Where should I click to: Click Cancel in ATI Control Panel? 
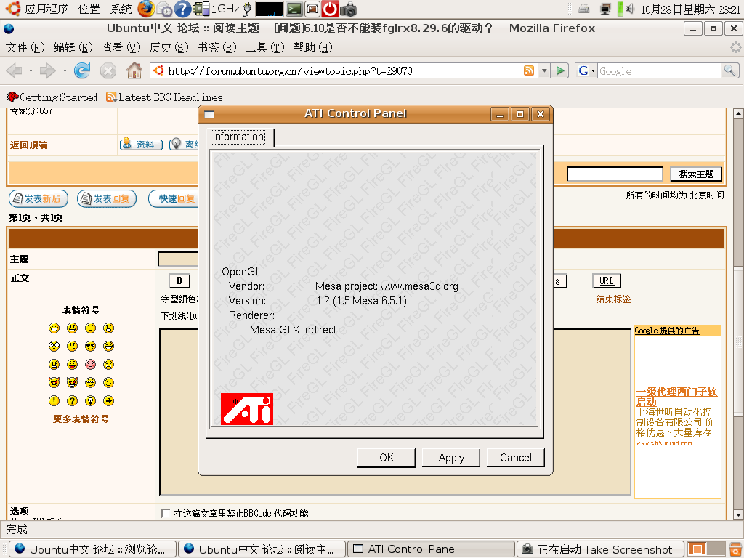click(515, 458)
